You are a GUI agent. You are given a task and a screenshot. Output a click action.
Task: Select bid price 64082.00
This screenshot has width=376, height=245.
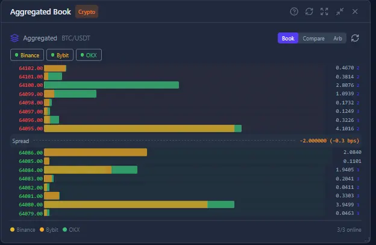click(31, 187)
